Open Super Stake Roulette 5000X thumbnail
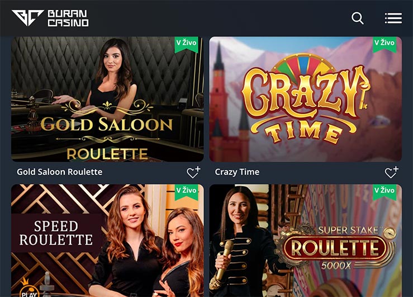 306,241
